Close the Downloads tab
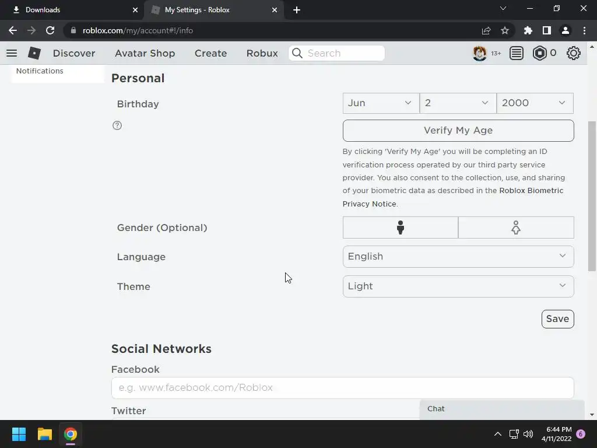This screenshot has height=448, width=597. coord(135,10)
